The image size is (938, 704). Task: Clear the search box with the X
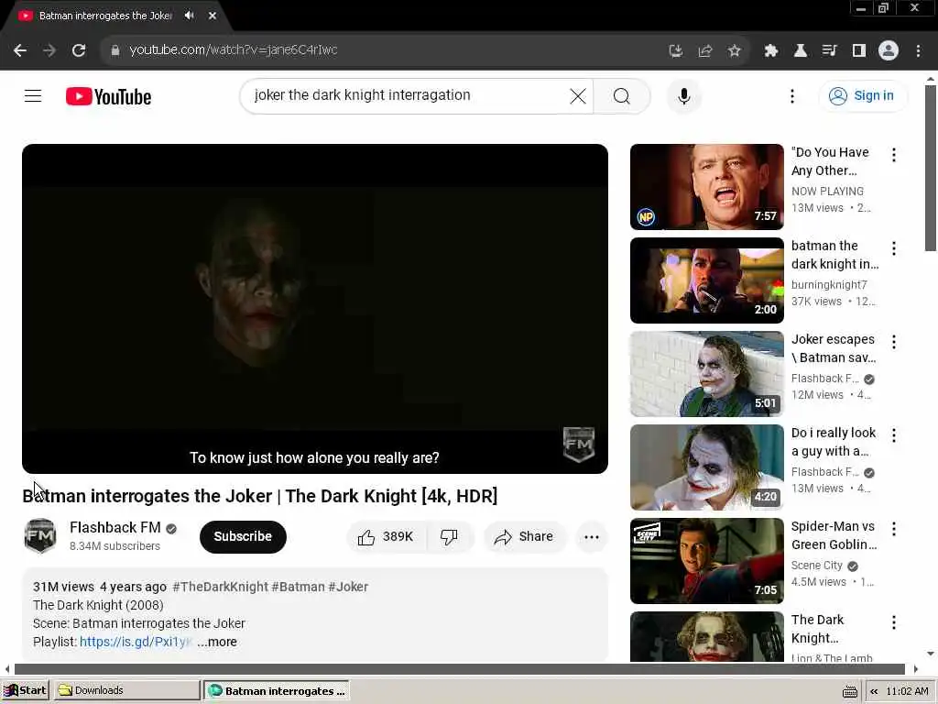click(x=578, y=95)
